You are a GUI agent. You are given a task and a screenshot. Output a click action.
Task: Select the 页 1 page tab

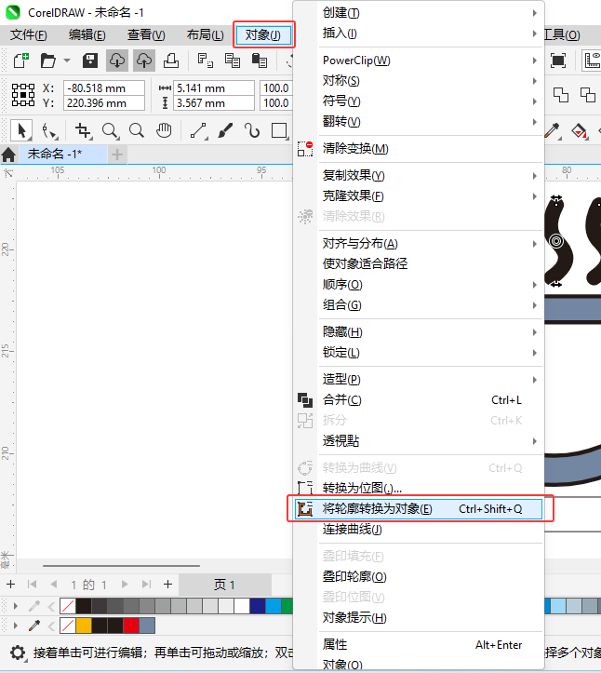[x=225, y=585]
